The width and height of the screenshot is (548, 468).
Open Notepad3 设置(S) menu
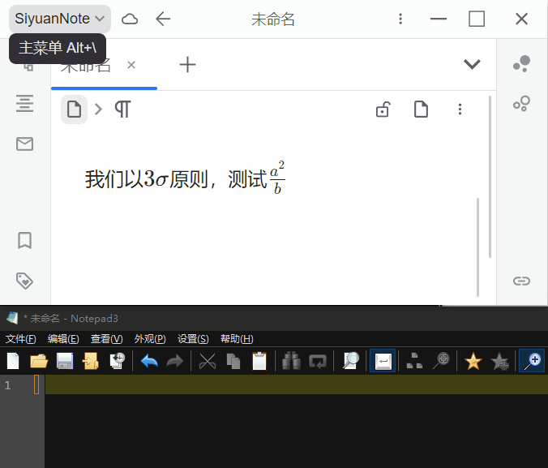(193, 339)
